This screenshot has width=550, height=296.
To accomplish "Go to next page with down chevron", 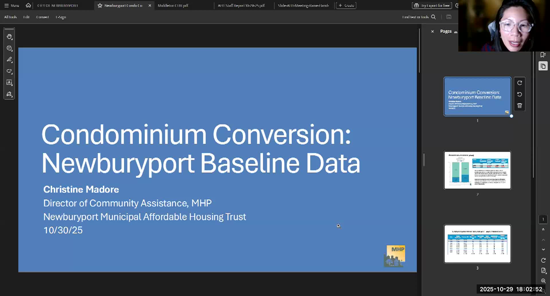I will click(x=543, y=250).
